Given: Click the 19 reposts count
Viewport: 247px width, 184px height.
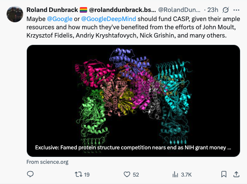Looking at the screenshot, I should pos(87,175).
